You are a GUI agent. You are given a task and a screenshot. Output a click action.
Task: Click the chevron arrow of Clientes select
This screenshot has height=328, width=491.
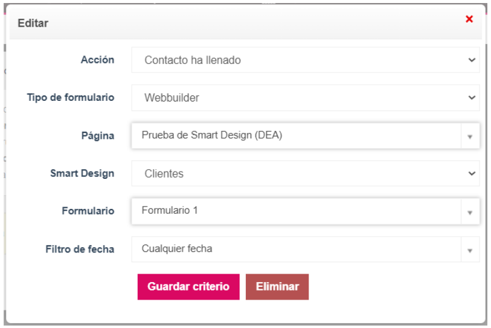point(472,173)
